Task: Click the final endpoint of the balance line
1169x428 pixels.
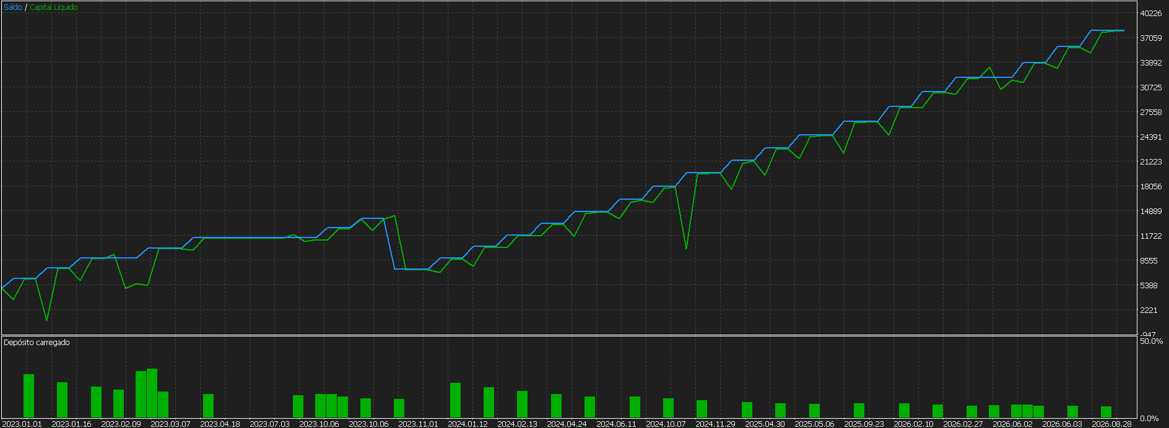Action: (x=1124, y=30)
